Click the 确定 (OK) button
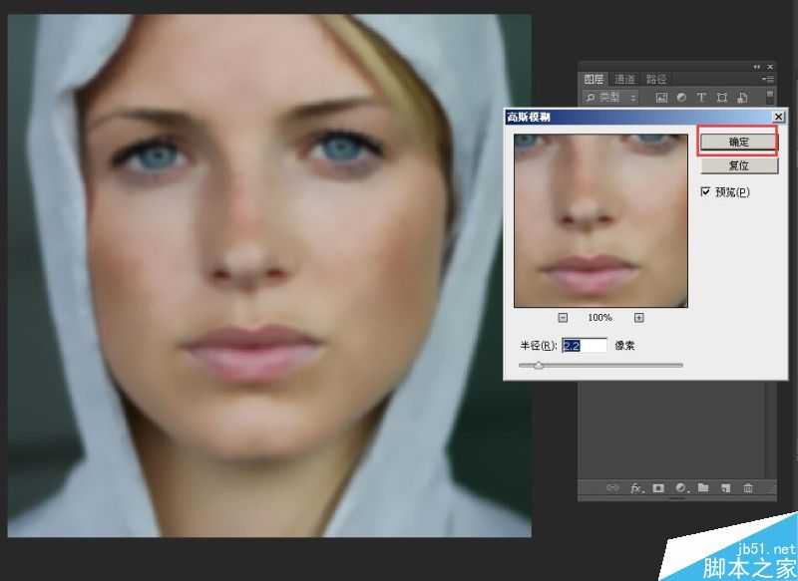798x581 pixels. (x=738, y=143)
